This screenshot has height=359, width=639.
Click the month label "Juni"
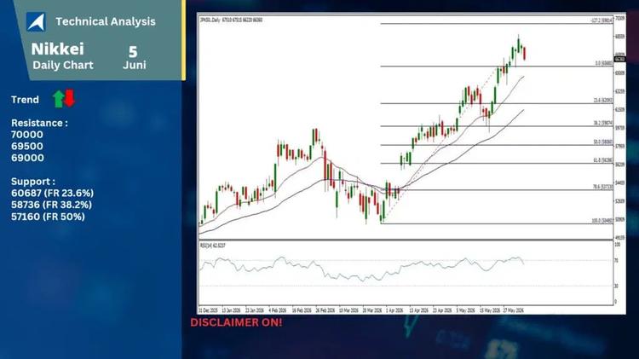[135, 65]
